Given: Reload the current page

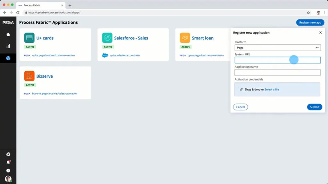Looking at the screenshot, I should coord(18,12).
